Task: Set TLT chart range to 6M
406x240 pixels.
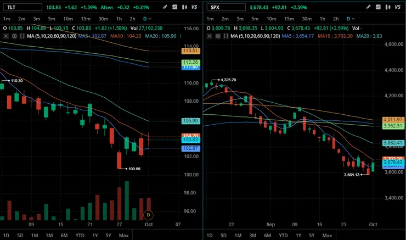Action: 64,236
